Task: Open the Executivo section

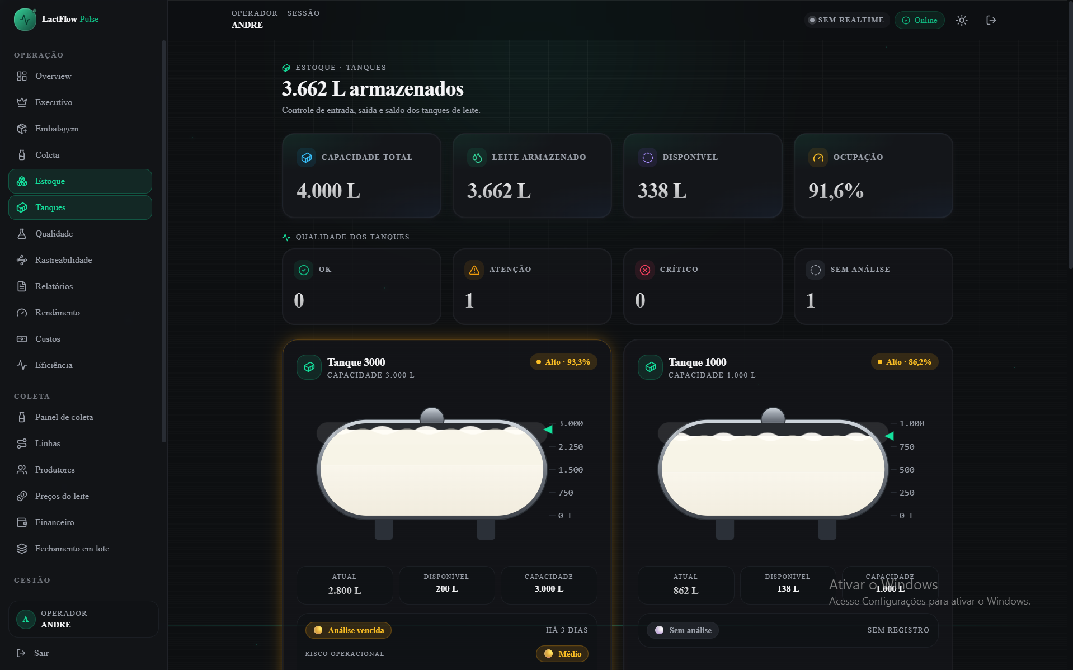Action: (80, 102)
